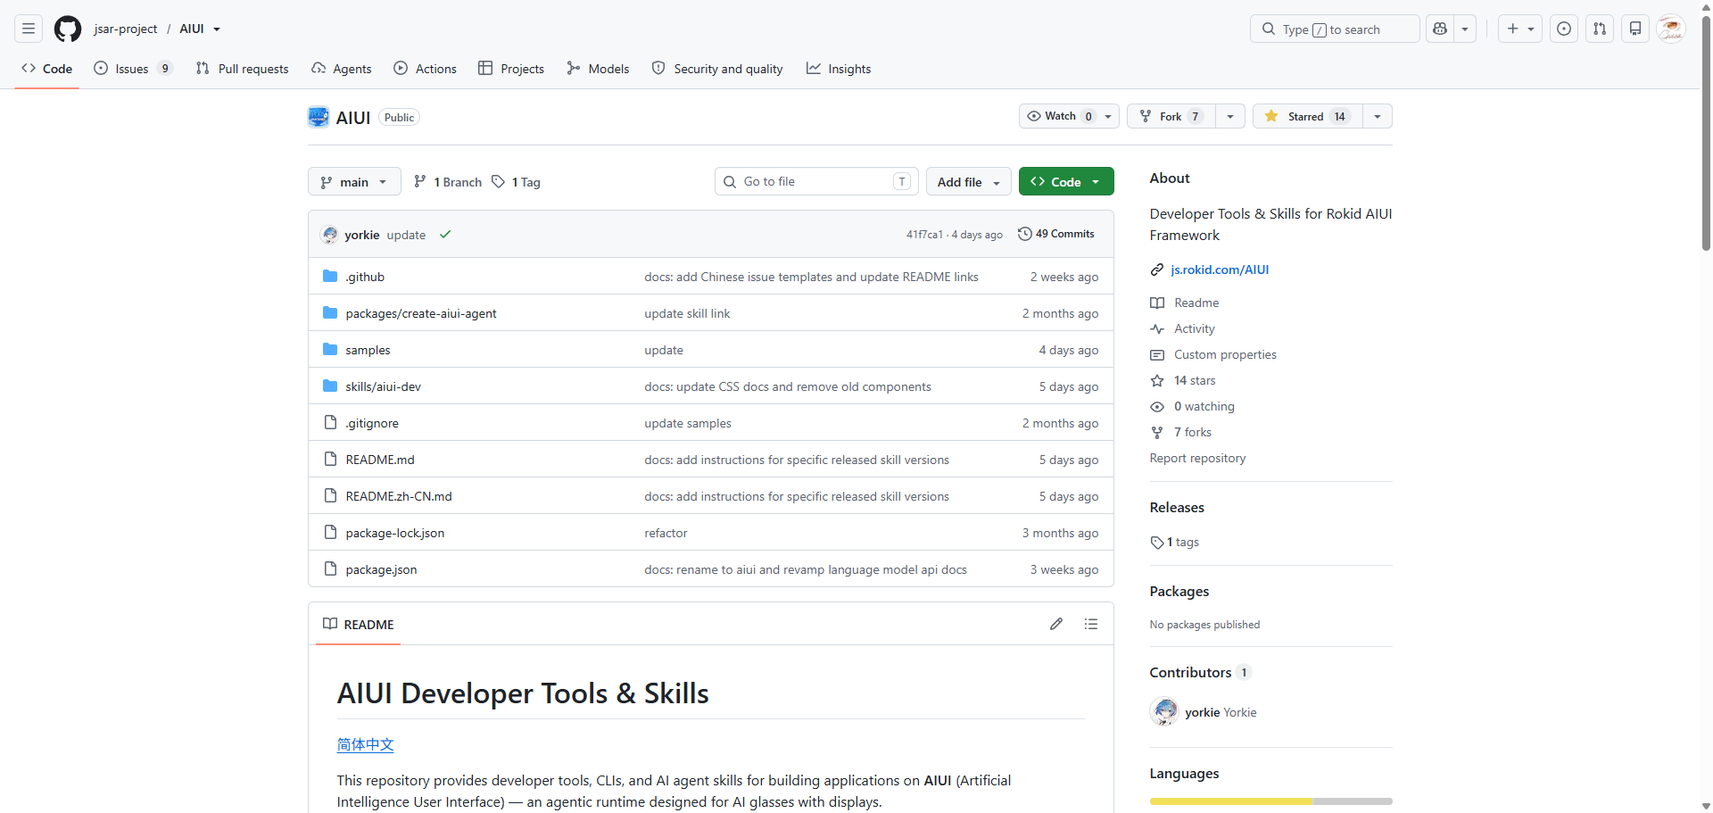Expand the star lists dropdown arrow
Screen dimensions: 1713x813
(1378, 116)
